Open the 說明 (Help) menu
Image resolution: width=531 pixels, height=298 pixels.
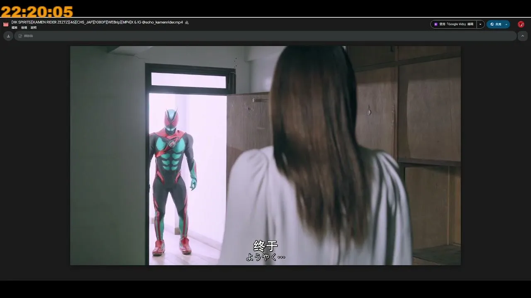pos(34,28)
